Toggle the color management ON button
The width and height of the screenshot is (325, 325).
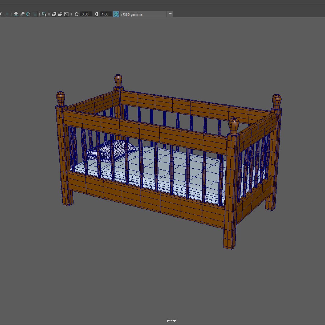coord(116,14)
